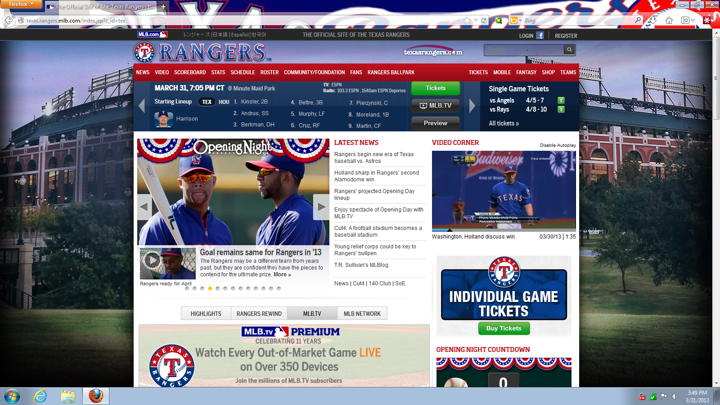Open the ROSTER menu in the site navigation

click(270, 72)
